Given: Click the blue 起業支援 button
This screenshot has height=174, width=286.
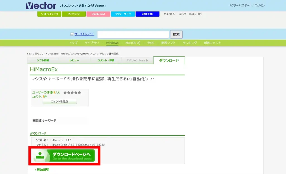Looking at the screenshot, I should tap(147, 14).
